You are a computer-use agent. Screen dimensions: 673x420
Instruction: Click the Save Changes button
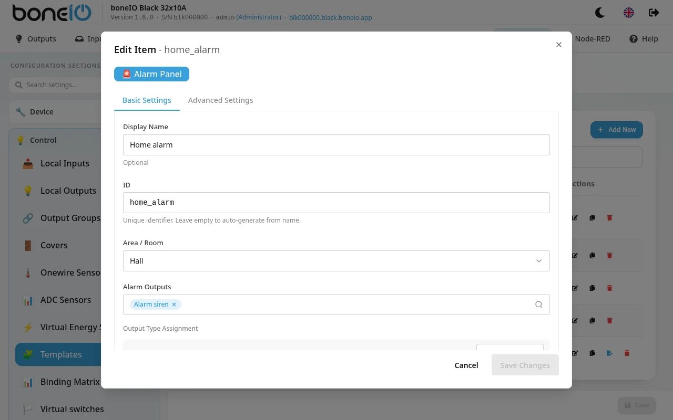tap(525, 365)
